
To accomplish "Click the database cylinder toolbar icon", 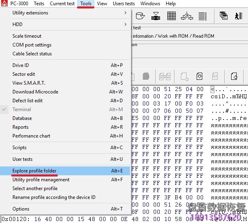I will click(x=140, y=16).
